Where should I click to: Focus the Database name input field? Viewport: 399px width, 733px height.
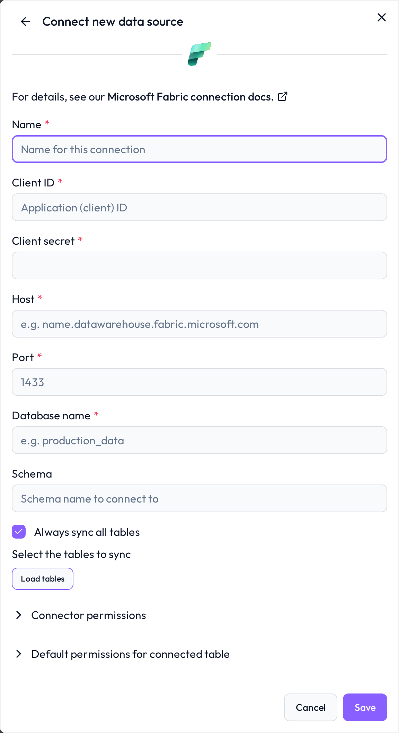199,440
